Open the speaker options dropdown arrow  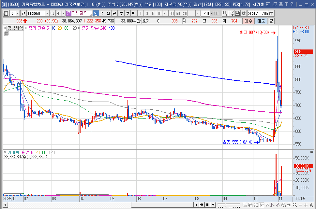(x=63, y=13)
